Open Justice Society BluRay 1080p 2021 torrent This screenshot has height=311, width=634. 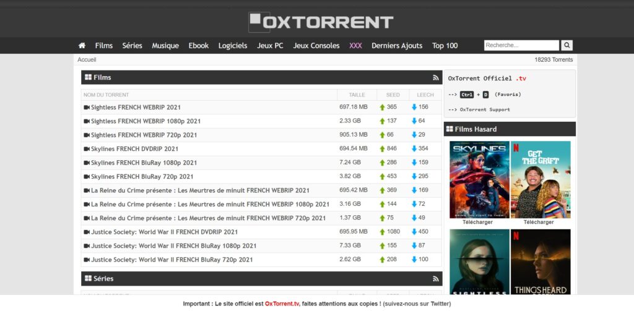point(174,246)
